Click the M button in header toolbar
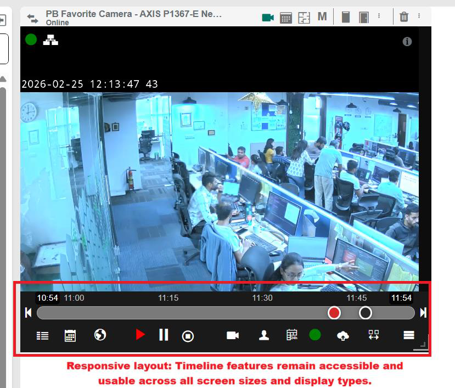Screen dimensions: 455x388 coord(322,17)
